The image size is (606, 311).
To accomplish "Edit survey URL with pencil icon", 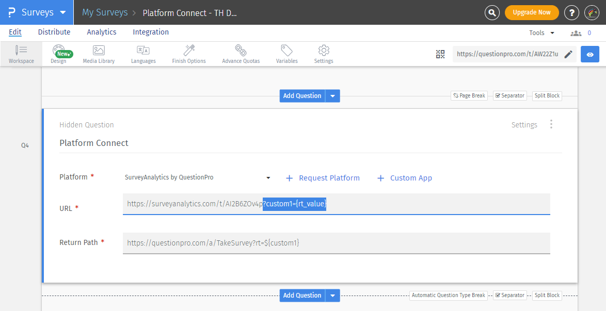I will click(568, 54).
